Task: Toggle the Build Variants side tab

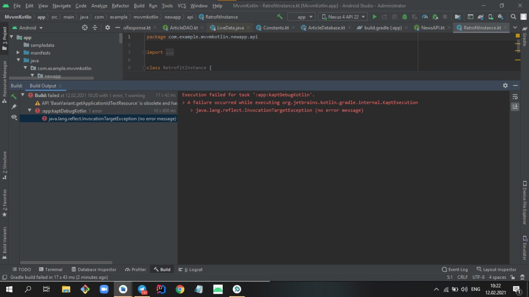Action: click(x=5, y=242)
